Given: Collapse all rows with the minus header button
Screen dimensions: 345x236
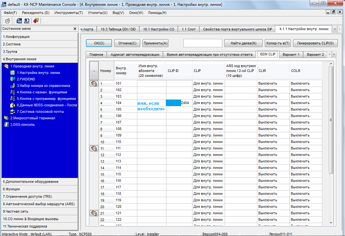Looking at the screenshot, I should point(94,70).
